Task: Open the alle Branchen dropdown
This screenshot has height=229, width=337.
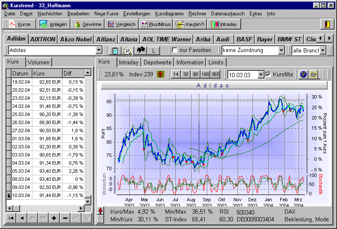Action: pyautogui.click(x=323, y=50)
